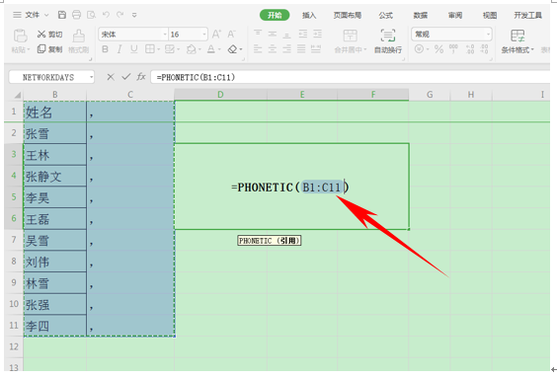Expand the font name dropdown

[x=165, y=35]
